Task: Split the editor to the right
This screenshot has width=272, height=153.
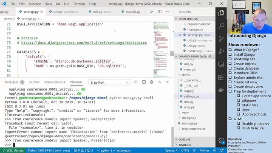Action: [x=160, y=11]
